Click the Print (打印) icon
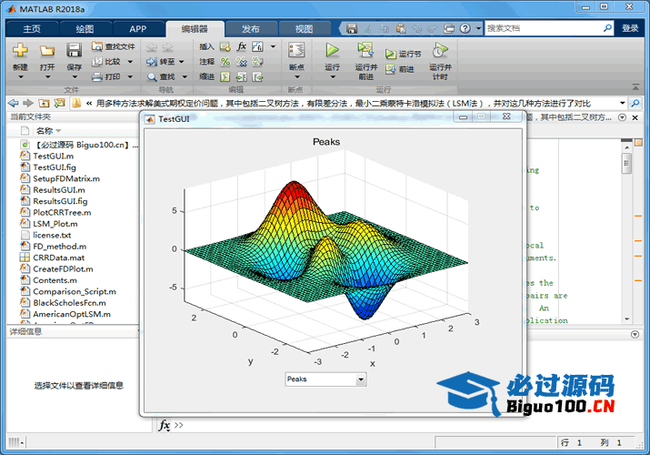 97,76
